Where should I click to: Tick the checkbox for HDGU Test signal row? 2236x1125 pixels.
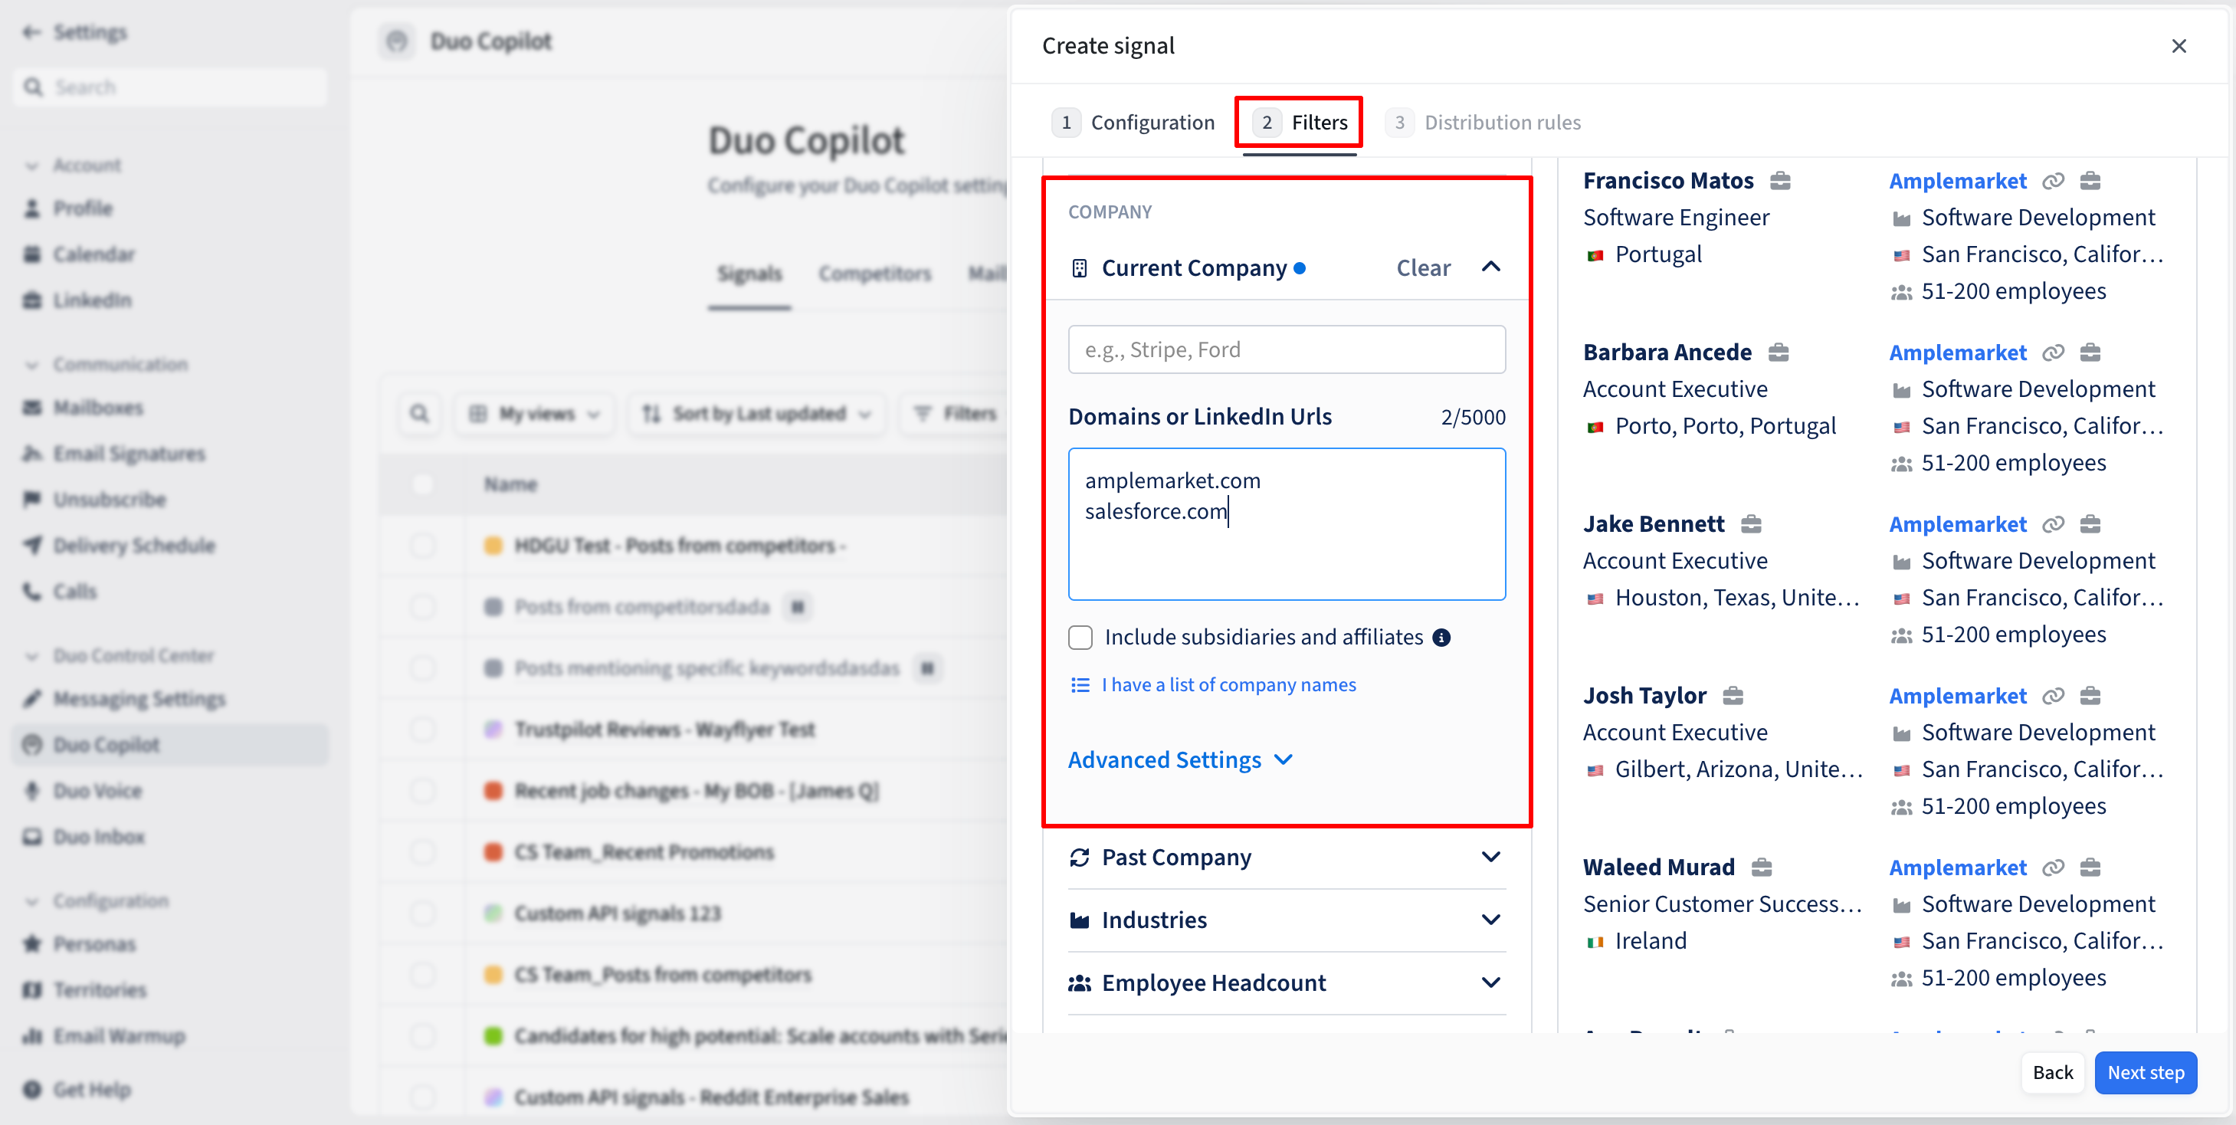pos(423,545)
